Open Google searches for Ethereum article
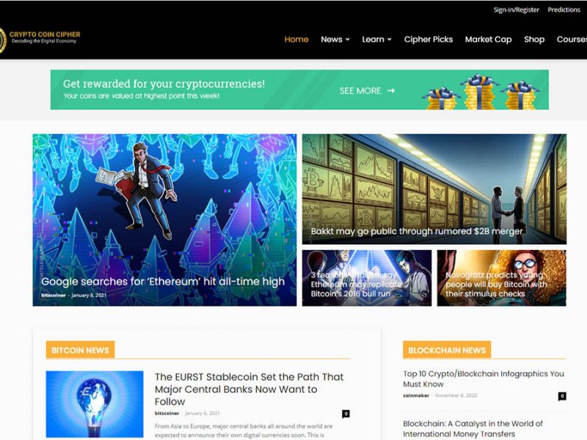This screenshot has height=440, width=587. [163, 282]
